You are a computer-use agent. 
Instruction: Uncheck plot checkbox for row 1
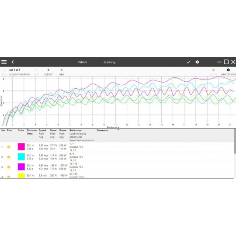(9, 147)
